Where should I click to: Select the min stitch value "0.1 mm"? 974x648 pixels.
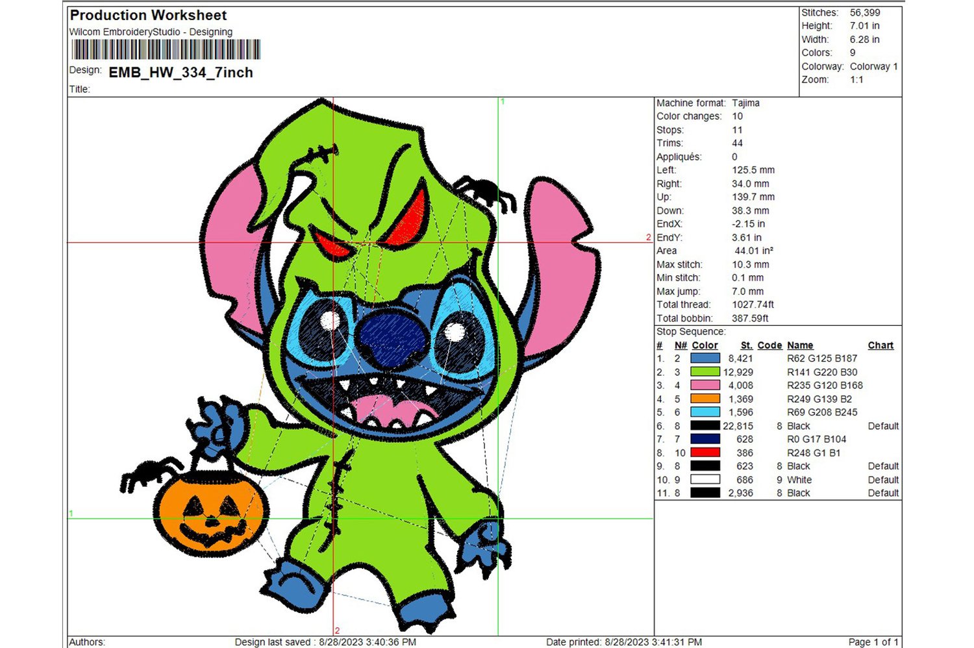click(748, 278)
